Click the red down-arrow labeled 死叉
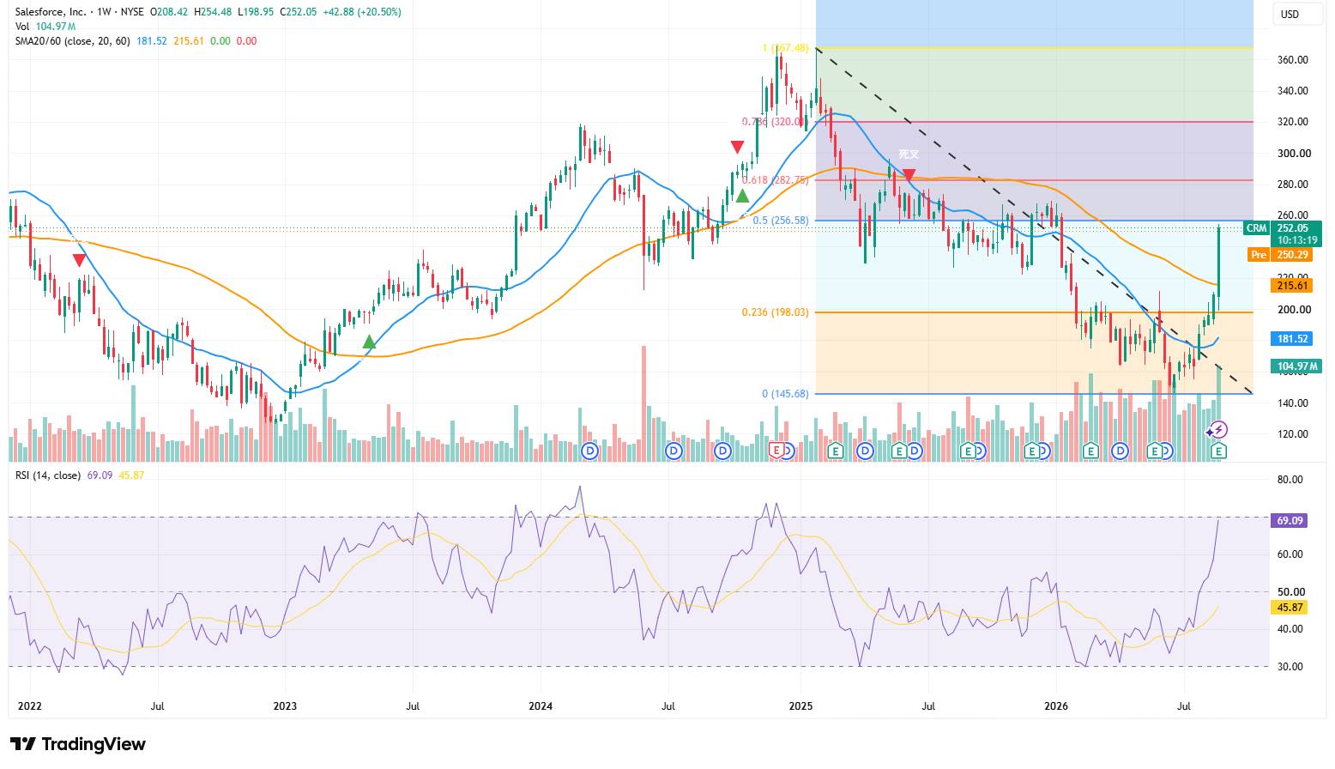Image resolution: width=1335 pixels, height=769 pixels. coord(909,175)
